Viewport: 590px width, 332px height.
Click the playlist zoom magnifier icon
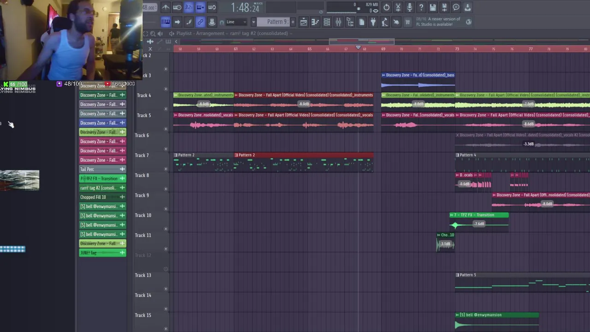coord(153,34)
